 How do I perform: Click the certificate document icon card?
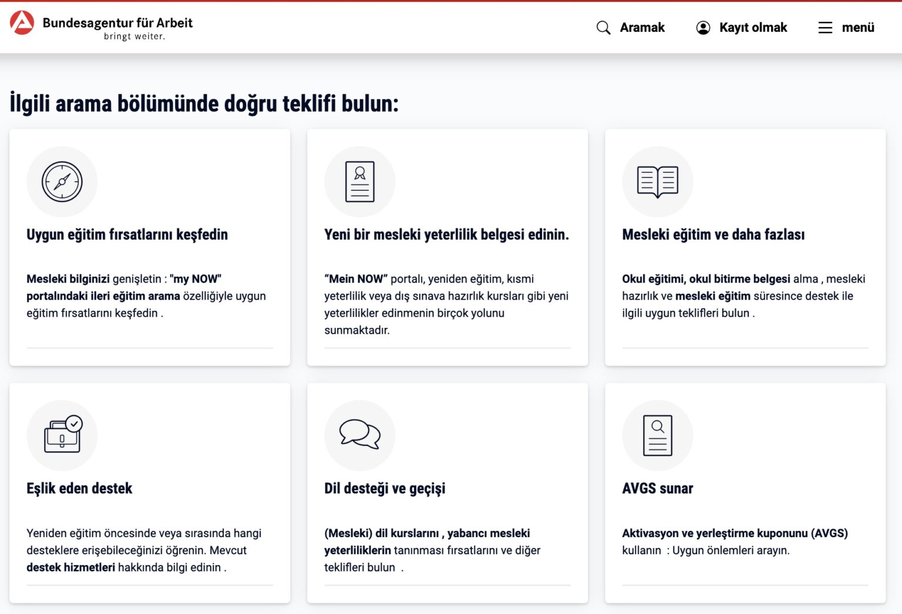pyautogui.click(x=360, y=182)
